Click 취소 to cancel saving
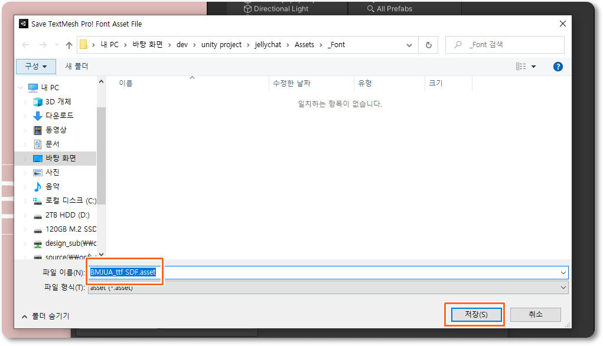The image size is (603, 346). (535, 315)
